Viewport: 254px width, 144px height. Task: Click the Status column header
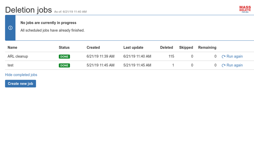coord(64,47)
